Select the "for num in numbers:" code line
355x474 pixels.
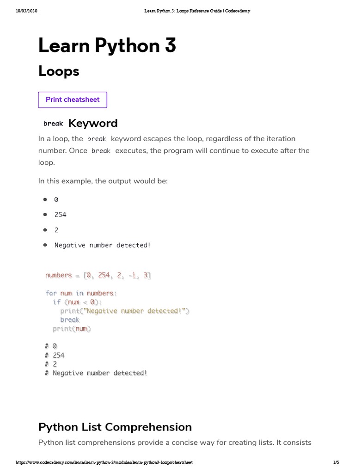click(x=81, y=293)
